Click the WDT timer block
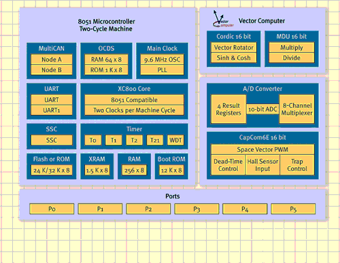340x263 pixels. click(x=175, y=140)
